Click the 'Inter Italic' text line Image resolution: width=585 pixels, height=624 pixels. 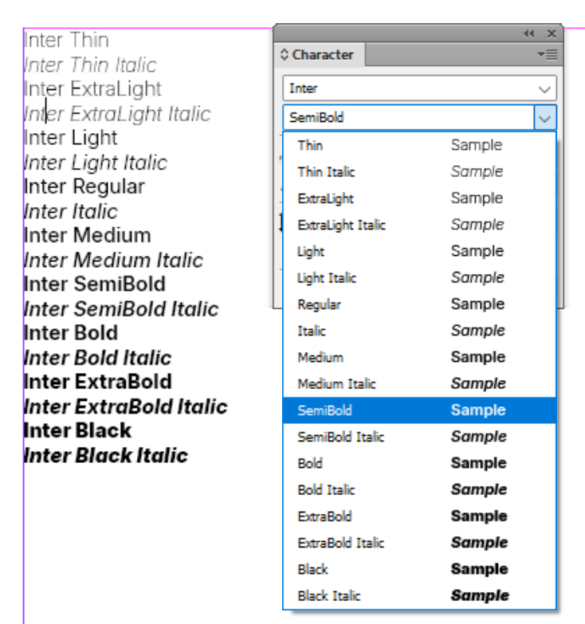[71, 211]
